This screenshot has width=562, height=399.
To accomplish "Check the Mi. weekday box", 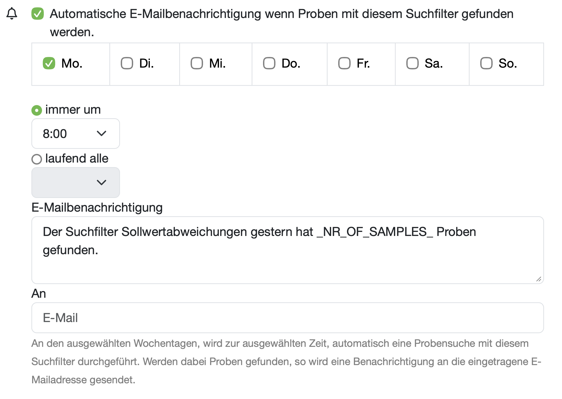I will [197, 63].
